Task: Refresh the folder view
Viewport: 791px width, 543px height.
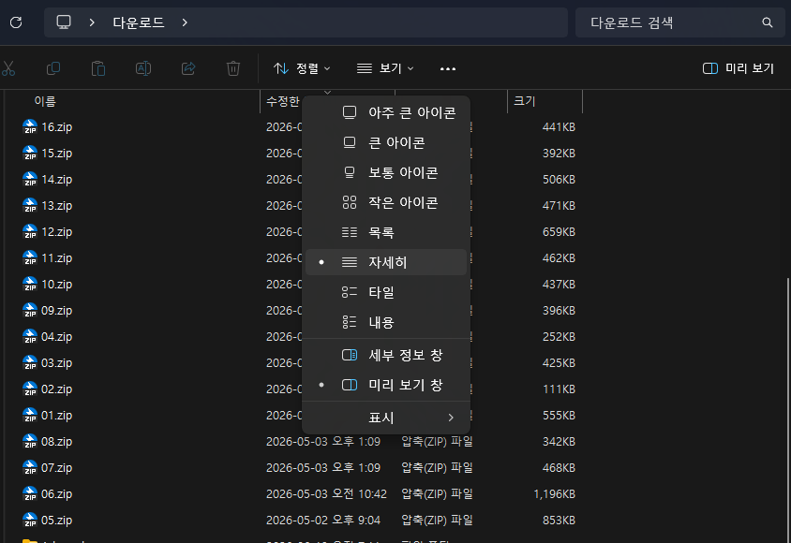Action: 16,22
